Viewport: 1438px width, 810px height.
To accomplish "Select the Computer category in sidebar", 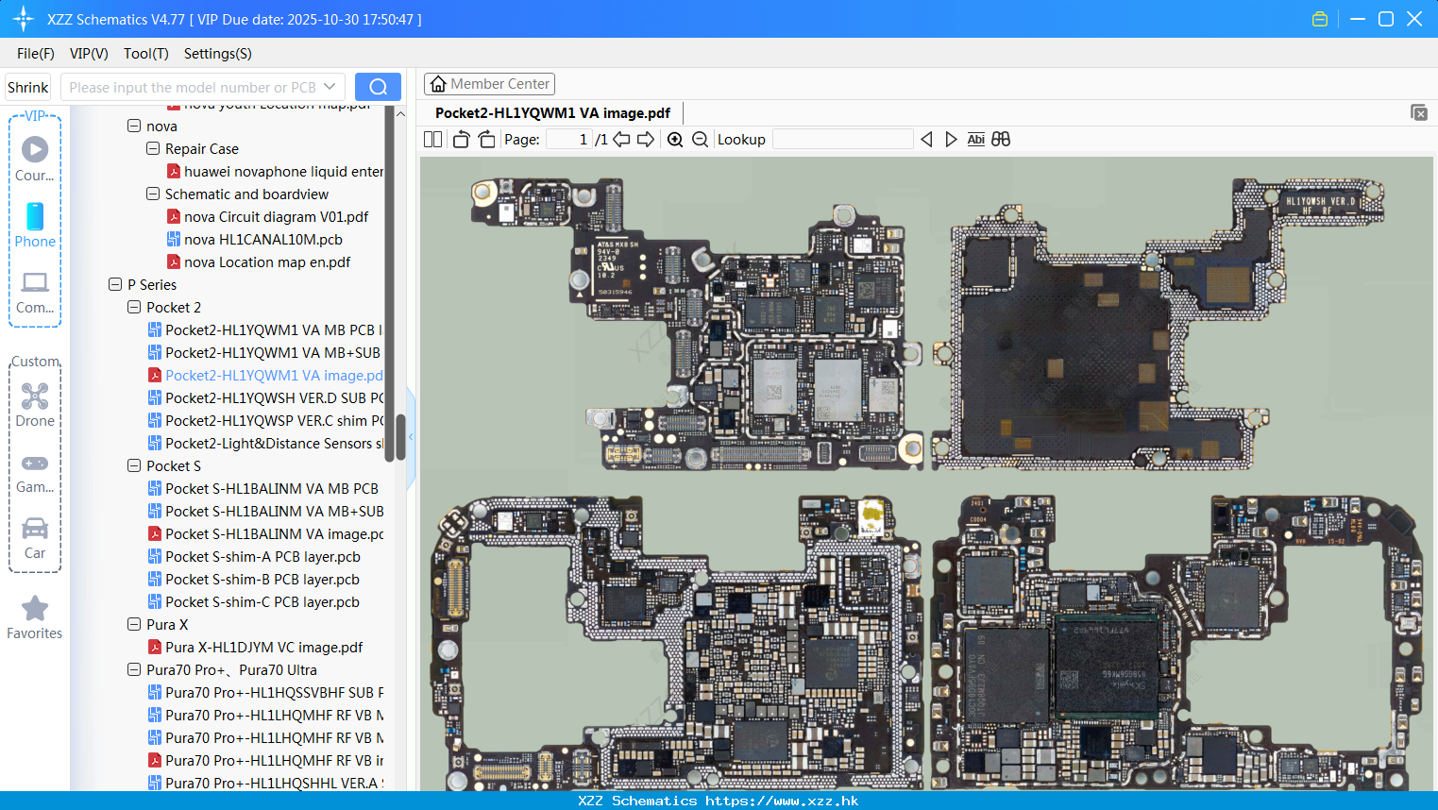I will tap(35, 292).
